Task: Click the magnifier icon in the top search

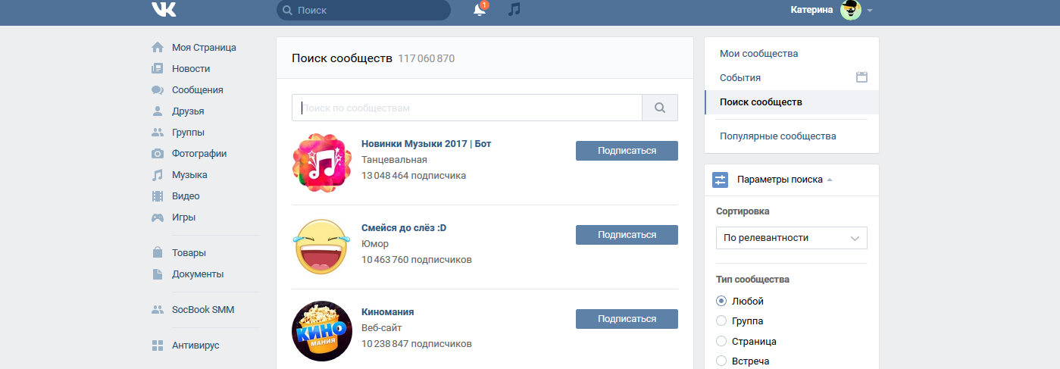Action: point(287,11)
